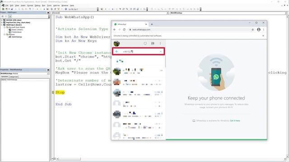The width and height of the screenshot is (289, 162).
Task: Open the Run menu
Action: (44, 5)
